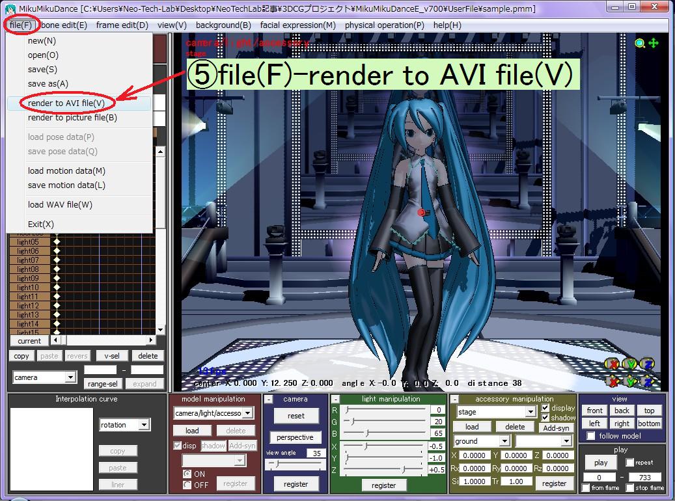Viewport: 675px width, 501px height.
Task: Choose load motion data(M)
Action: [x=79, y=171]
